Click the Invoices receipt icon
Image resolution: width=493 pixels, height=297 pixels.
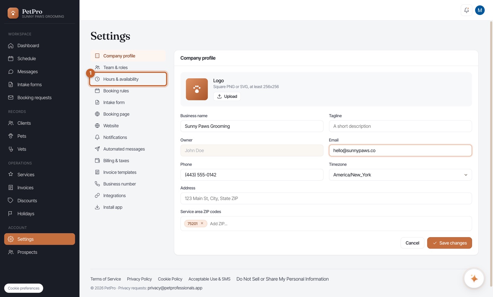pyautogui.click(x=11, y=187)
